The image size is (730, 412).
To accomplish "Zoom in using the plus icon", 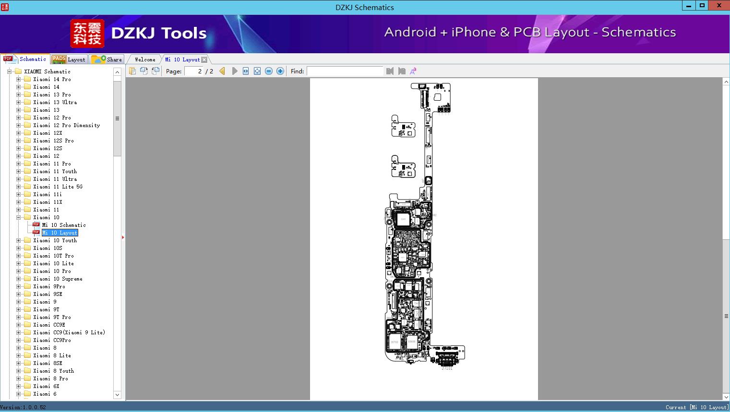I will (280, 71).
